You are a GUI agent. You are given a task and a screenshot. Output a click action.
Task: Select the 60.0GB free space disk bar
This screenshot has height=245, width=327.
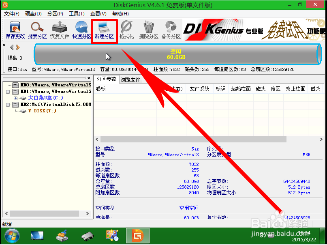(x=177, y=54)
